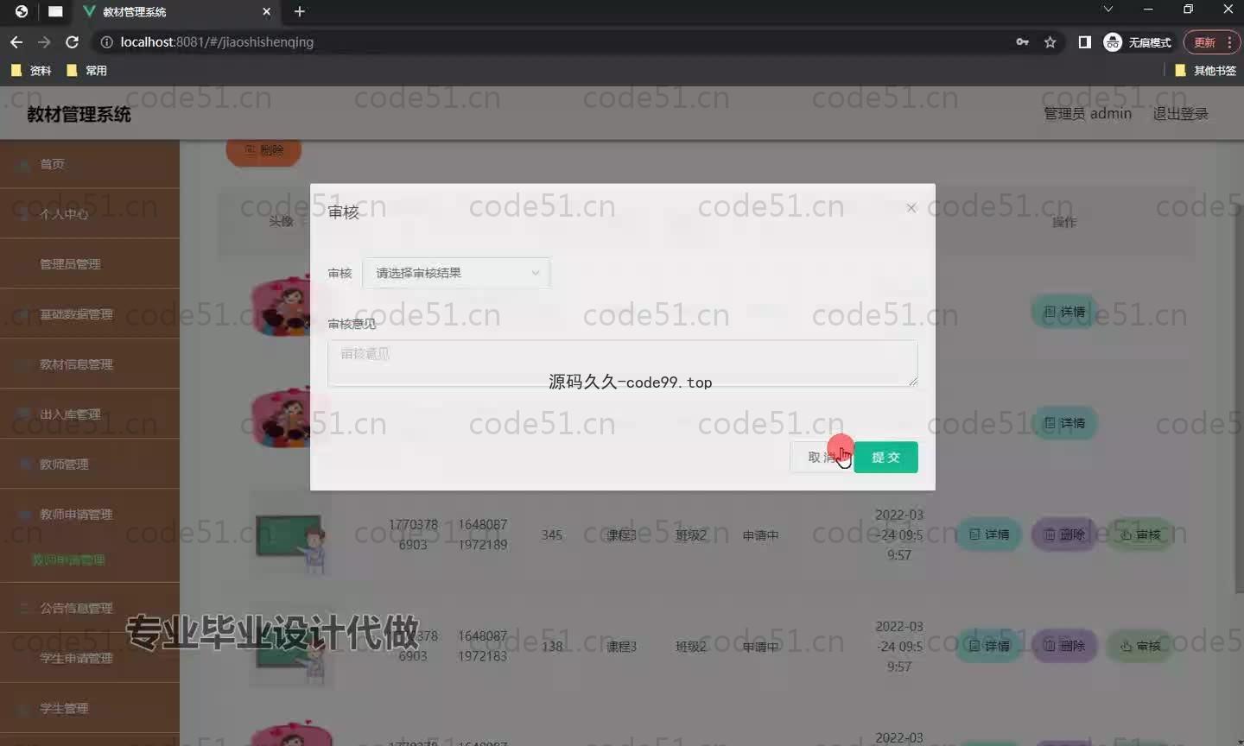The image size is (1244, 746).
Task: Open the 请选择审核结果 dropdown
Action: click(x=456, y=273)
